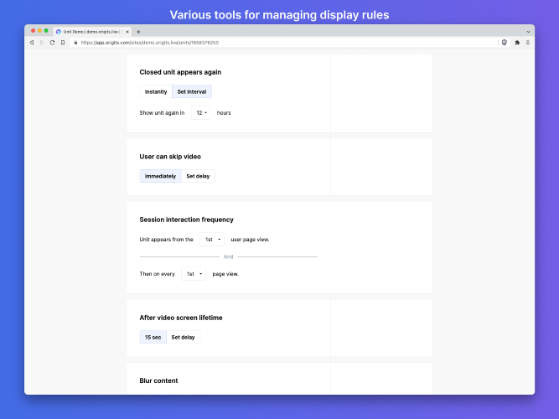The height and width of the screenshot is (419, 559).
Task: Click the 'hours' label text
Action: coord(224,112)
